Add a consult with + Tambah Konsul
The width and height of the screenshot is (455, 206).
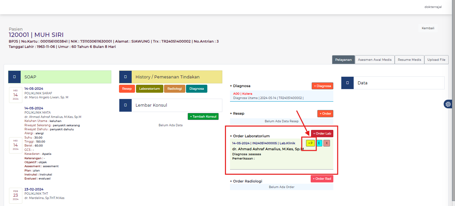point(203,117)
